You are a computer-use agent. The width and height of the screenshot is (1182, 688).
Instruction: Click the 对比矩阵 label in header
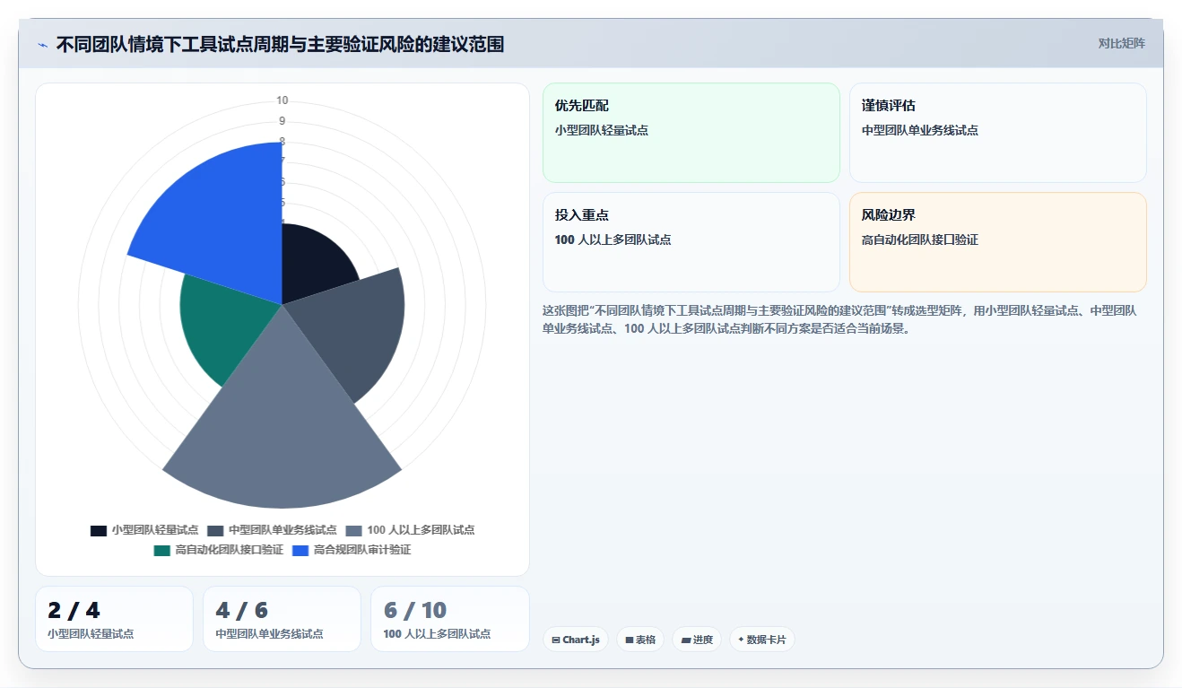pos(1121,43)
